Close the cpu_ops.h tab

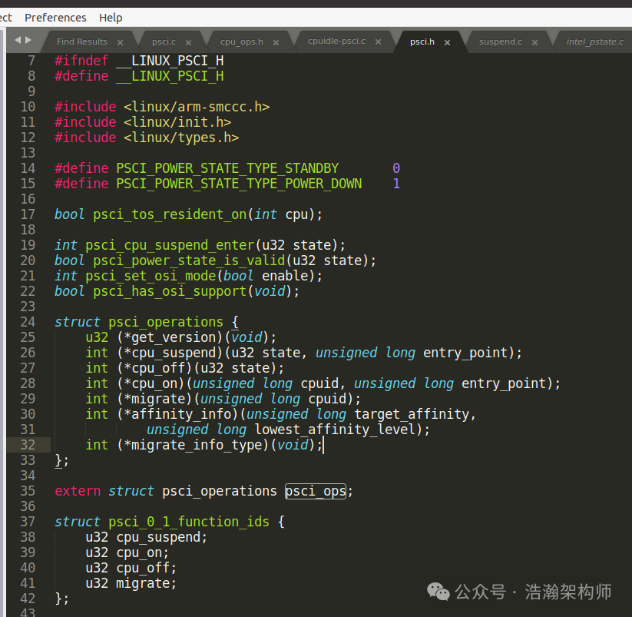276,42
